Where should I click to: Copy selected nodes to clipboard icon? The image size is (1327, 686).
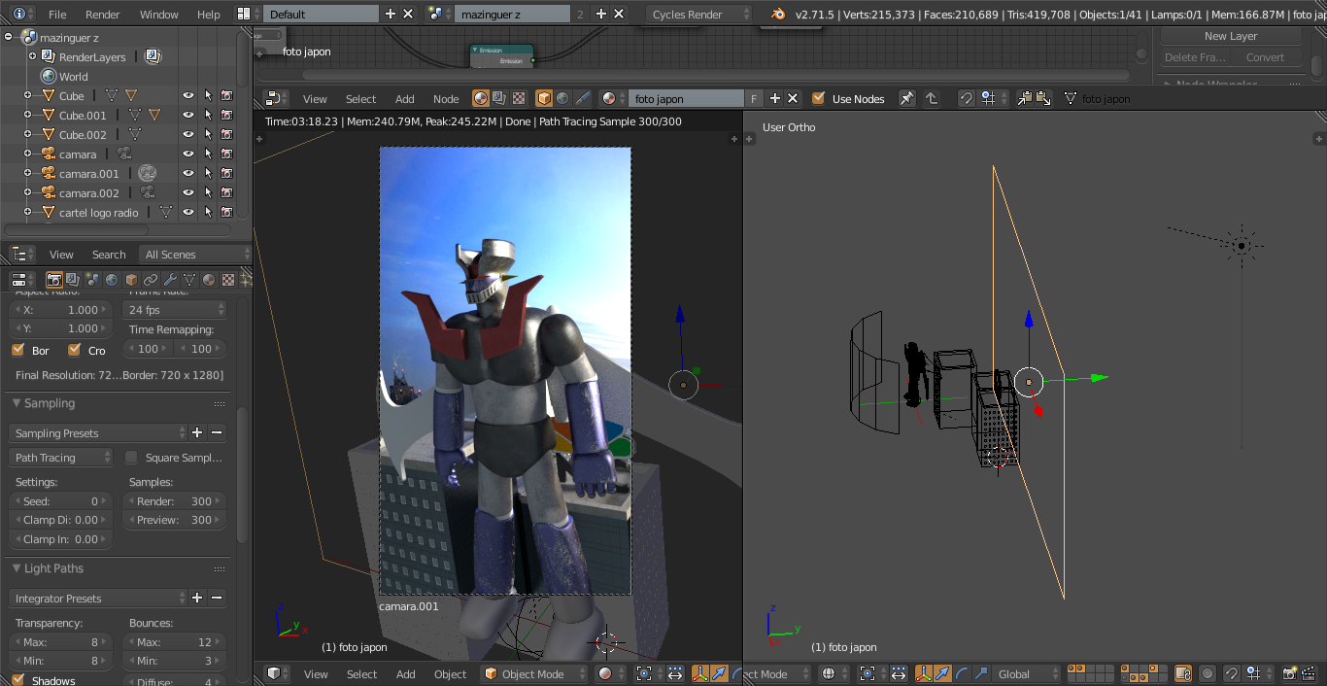tap(1026, 98)
